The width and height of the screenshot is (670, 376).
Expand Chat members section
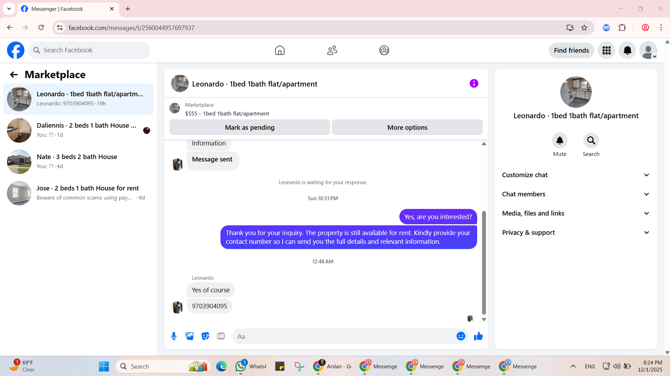[576, 194]
